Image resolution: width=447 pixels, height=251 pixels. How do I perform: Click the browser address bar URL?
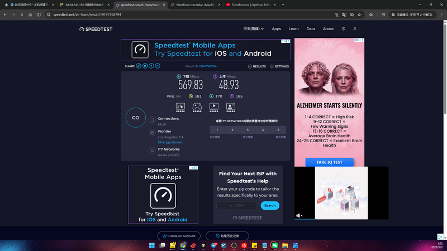pos(87,15)
